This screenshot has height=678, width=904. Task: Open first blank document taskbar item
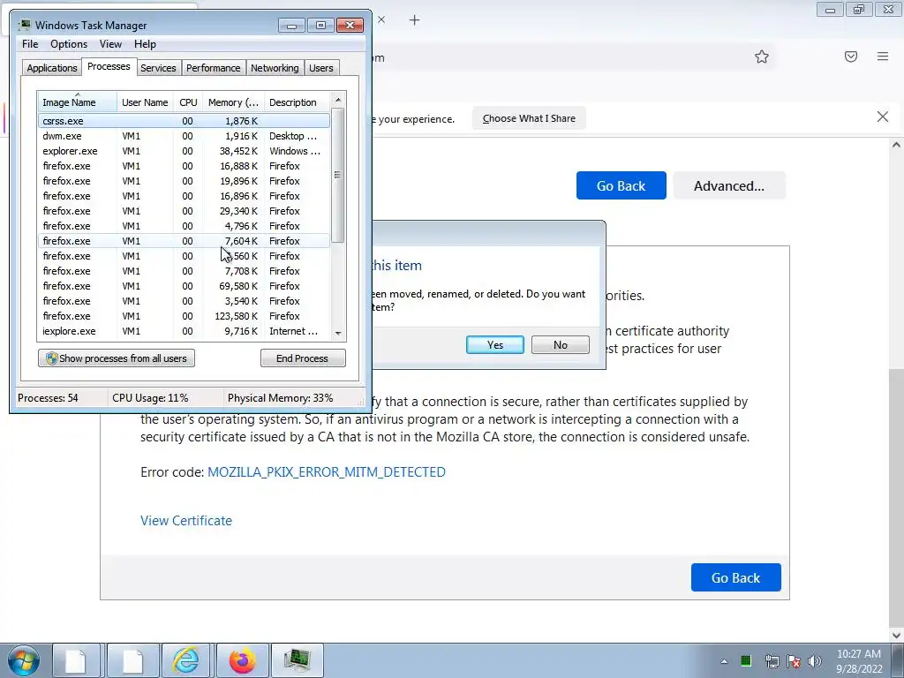76,660
